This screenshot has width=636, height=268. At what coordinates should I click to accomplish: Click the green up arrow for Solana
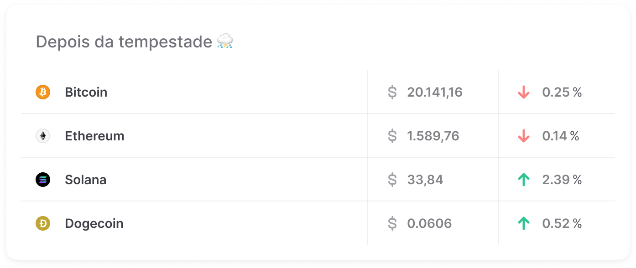(524, 179)
